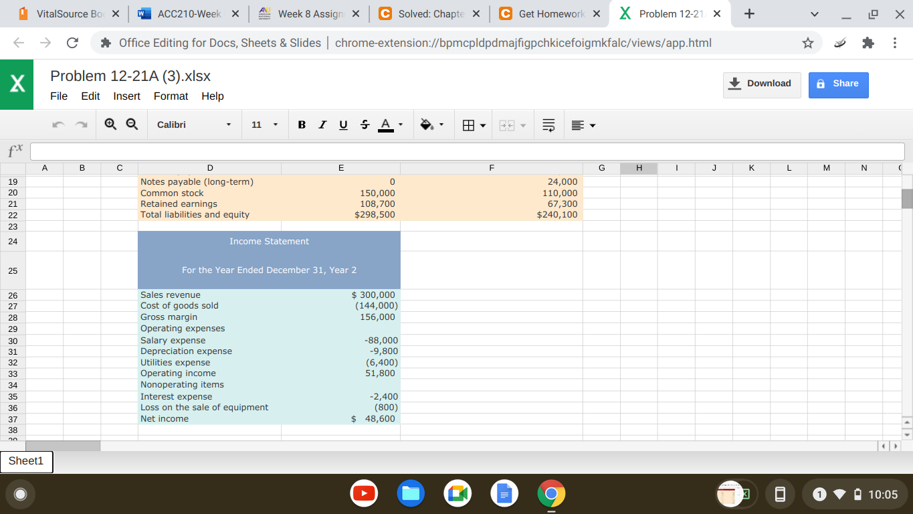Click the Undo icon
This screenshot has width=913, height=514.
coord(58,124)
